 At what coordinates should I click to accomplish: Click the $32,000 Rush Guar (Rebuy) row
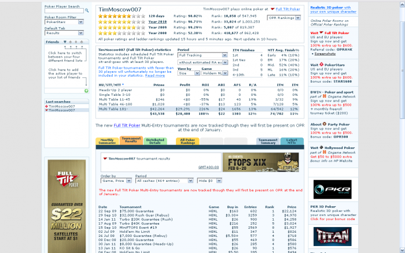(197, 215)
